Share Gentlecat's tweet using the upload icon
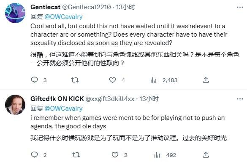This screenshot has height=162, width=247. [206, 80]
